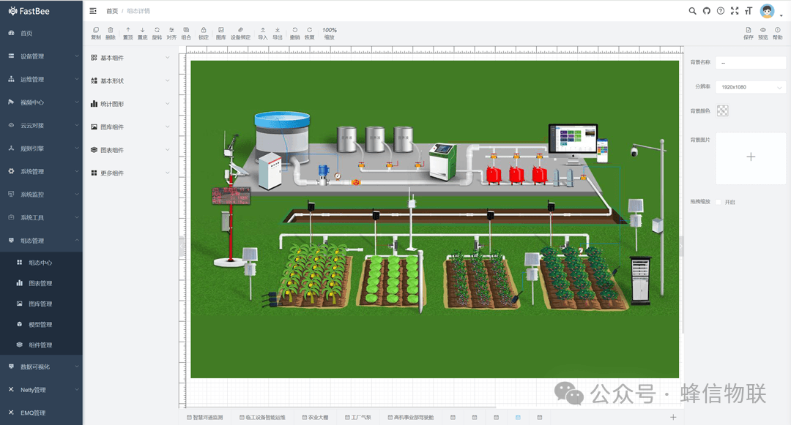Click the font size icon in header
This screenshot has height=425, width=791.
point(749,10)
